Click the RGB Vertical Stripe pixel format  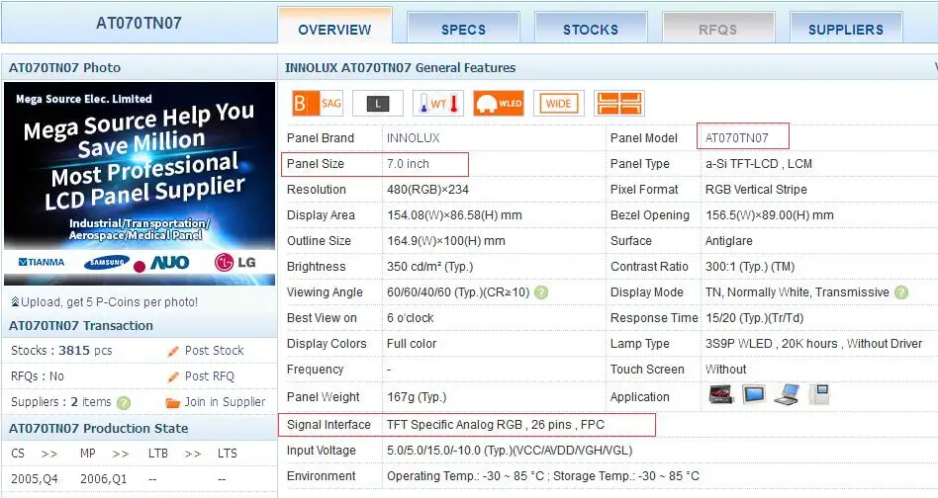[x=756, y=190]
